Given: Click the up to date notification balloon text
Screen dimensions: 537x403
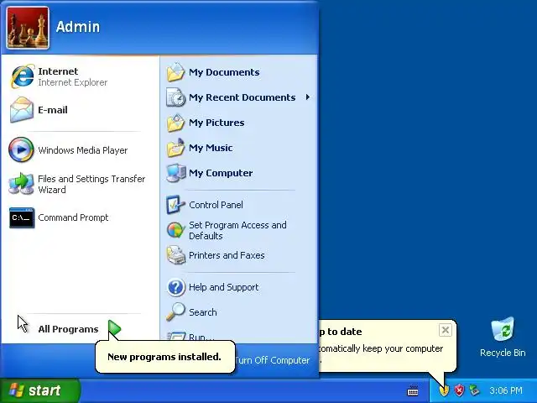Looking at the screenshot, I should (380, 348).
